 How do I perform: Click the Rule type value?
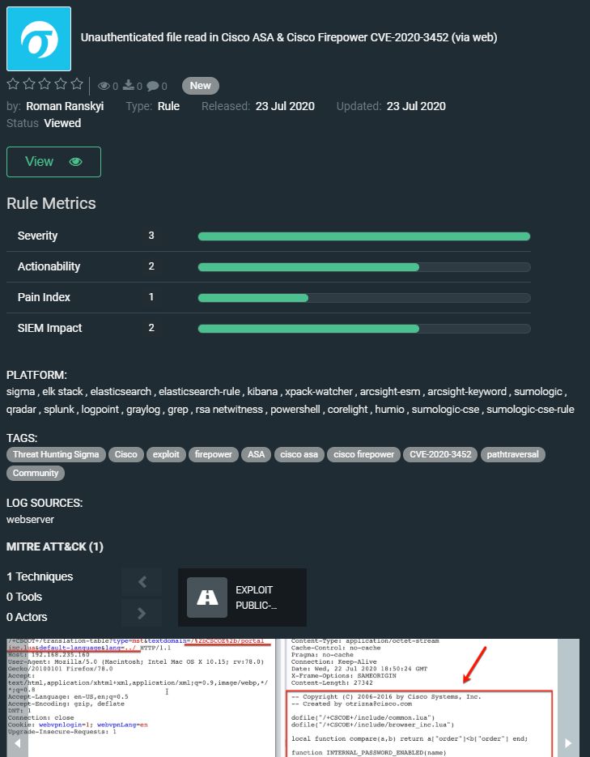click(x=168, y=106)
